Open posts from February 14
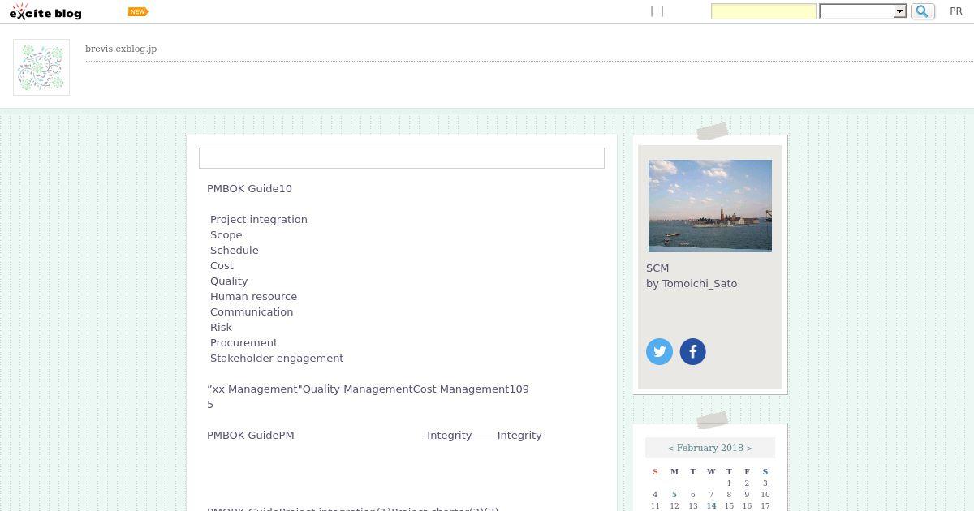Viewport: 974px width, 511px height. point(711,505)
